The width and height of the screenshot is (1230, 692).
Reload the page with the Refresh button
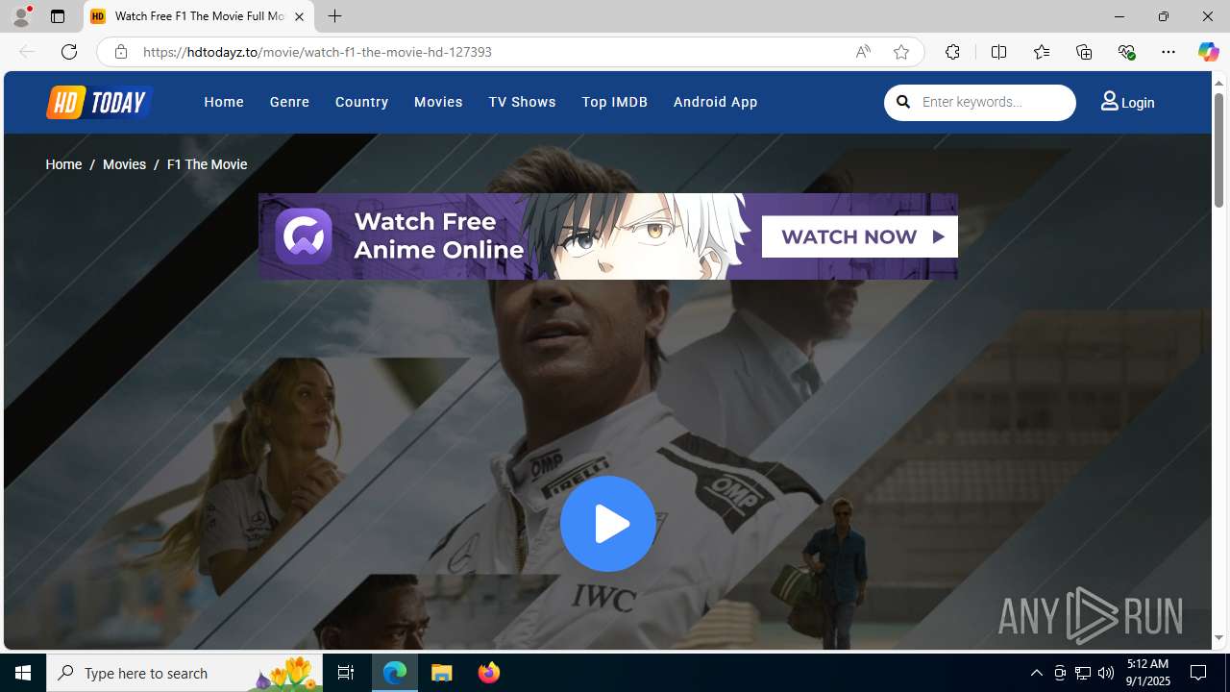coord(68,52)
